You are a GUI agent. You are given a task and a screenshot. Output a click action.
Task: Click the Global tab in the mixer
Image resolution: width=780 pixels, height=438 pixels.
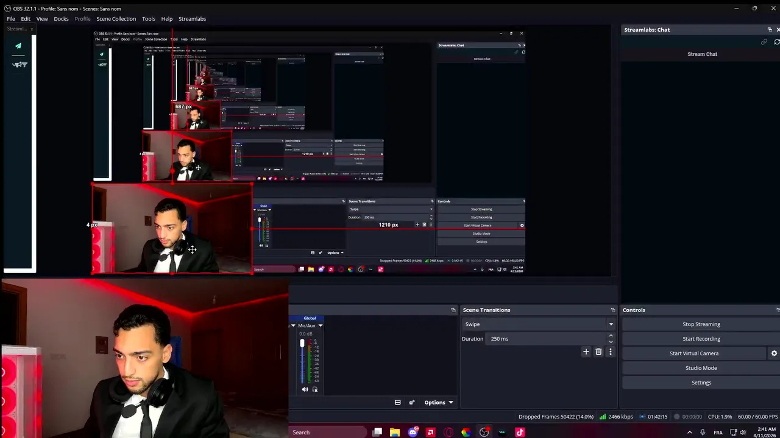coord(310,318)
